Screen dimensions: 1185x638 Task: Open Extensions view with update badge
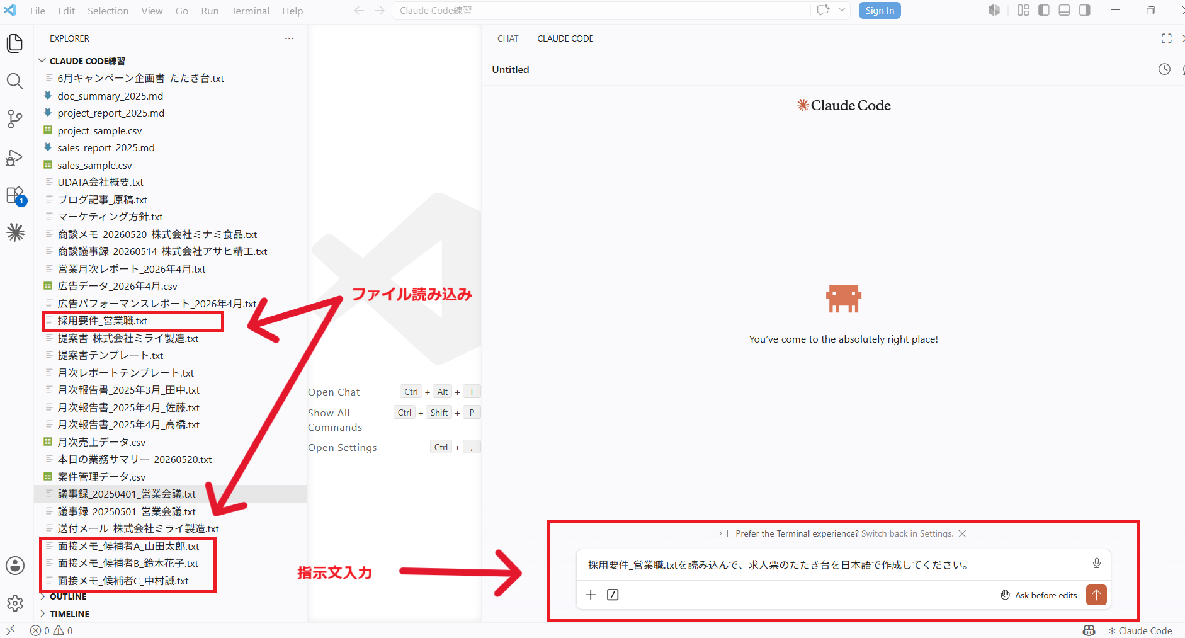(15, 195)
